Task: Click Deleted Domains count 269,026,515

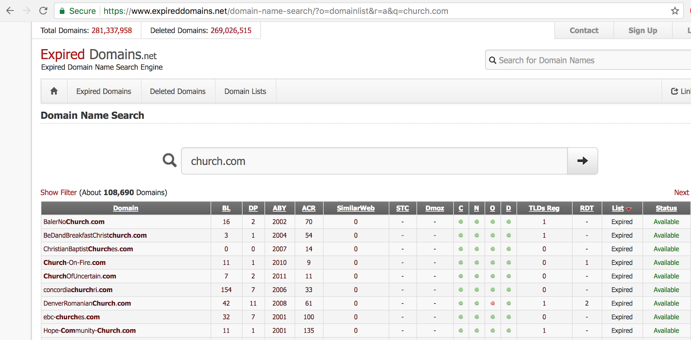Action: 231,31
